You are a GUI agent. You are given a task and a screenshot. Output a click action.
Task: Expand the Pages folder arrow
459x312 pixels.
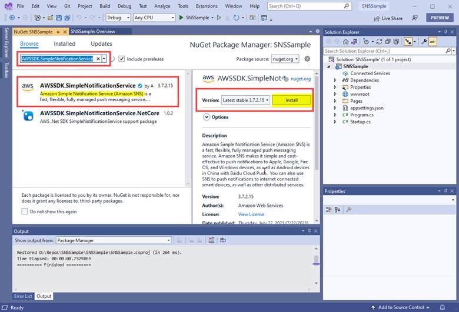335,101
